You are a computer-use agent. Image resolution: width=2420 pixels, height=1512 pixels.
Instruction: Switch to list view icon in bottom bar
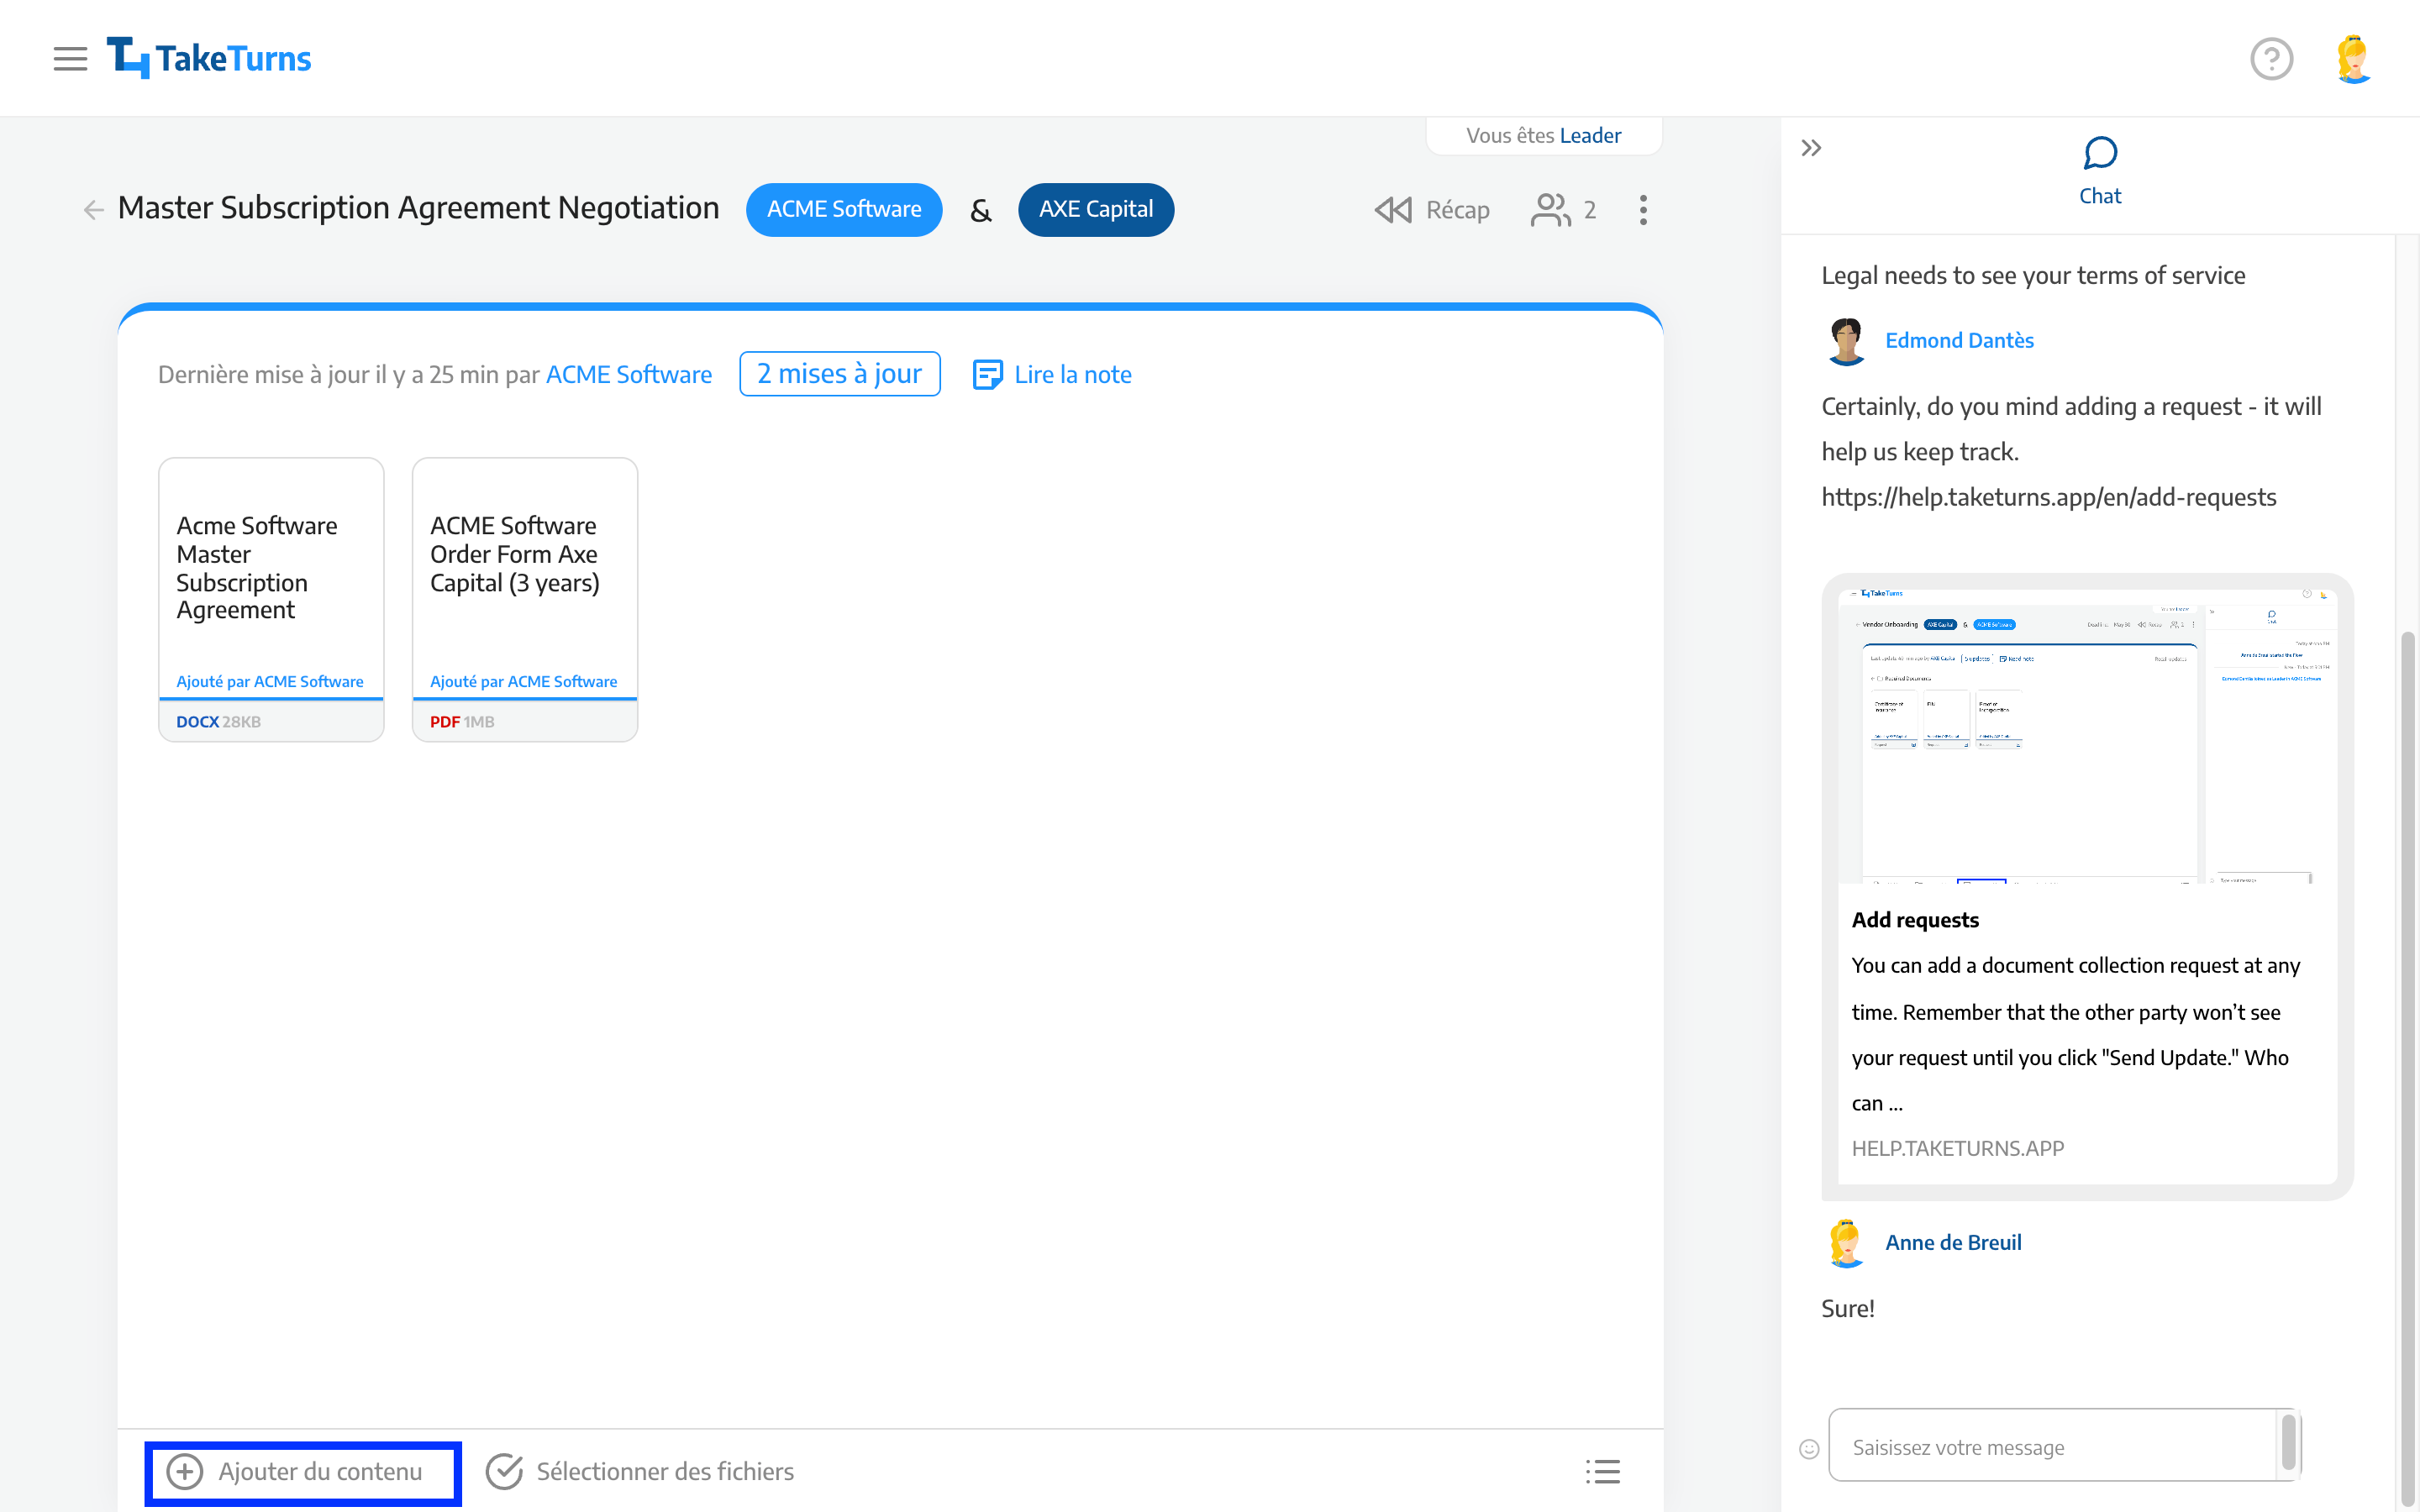(1602, 1472)
